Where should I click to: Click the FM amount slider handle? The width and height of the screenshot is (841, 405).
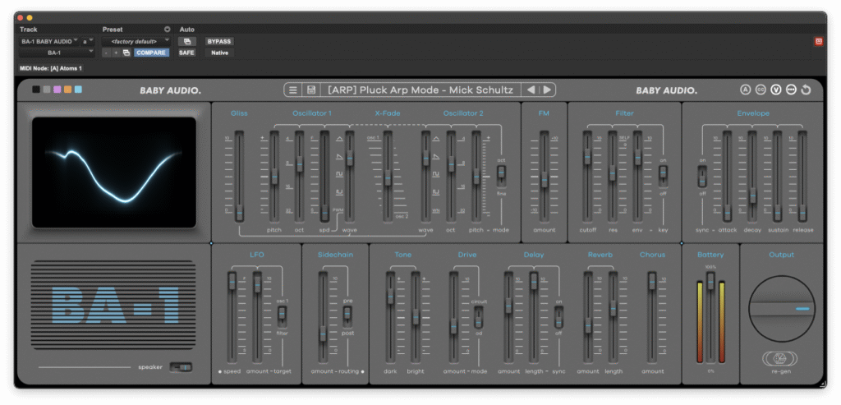[545, 179]
